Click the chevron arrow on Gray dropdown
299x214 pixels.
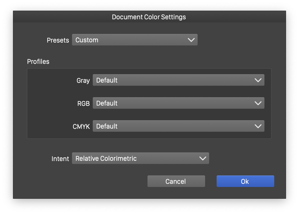coord(258,80)
